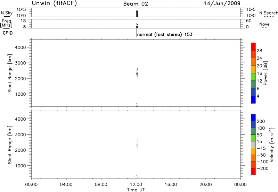Click the 'CPID' label
Screen dimensions: 278x192
click(8, 33)
